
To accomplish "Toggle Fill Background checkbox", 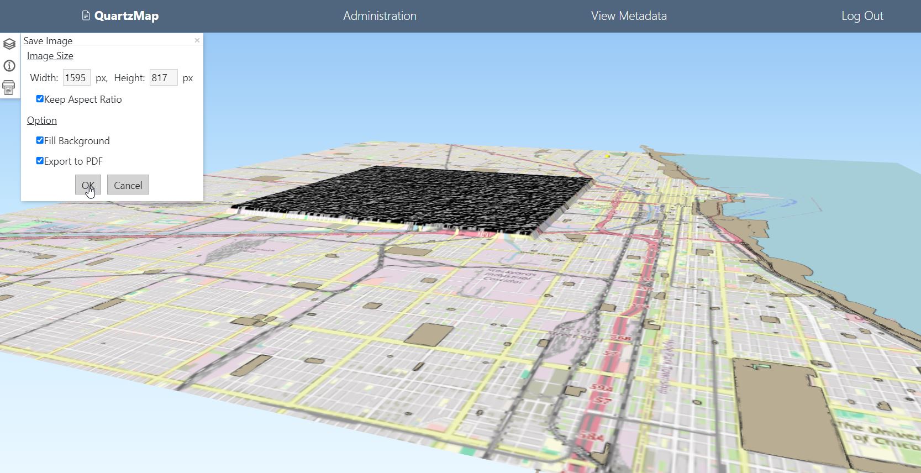I will pos(40,140).
